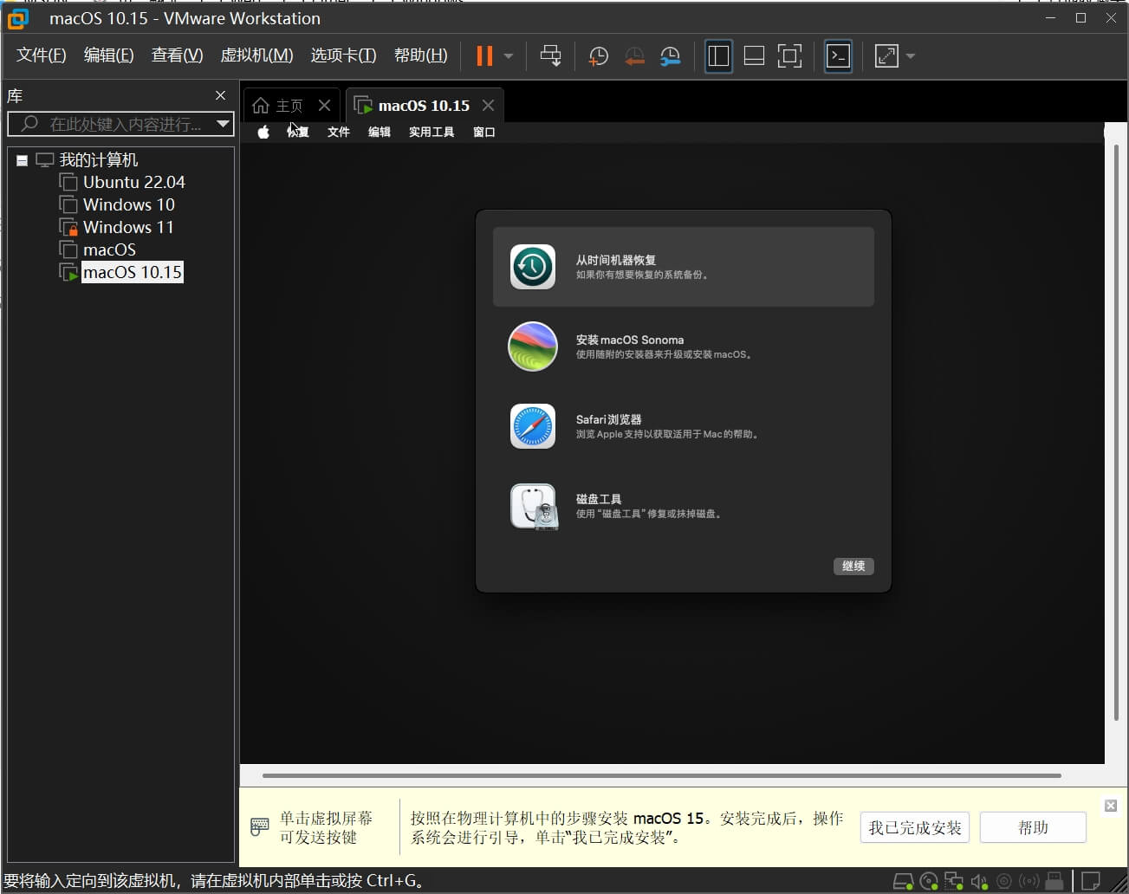Click the 帮助 button in the install bar
This screenshot has width=1129, height=894.
pos(1033,827)
